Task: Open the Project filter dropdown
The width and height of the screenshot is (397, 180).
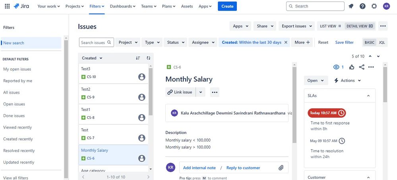Action: click(x=128, y=42)
